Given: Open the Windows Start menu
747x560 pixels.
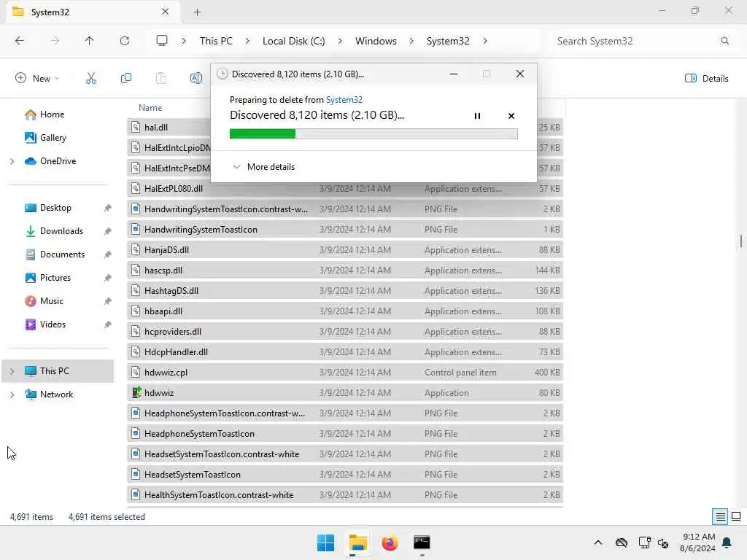Looking at the screenshot, I should tap(326, 542).
